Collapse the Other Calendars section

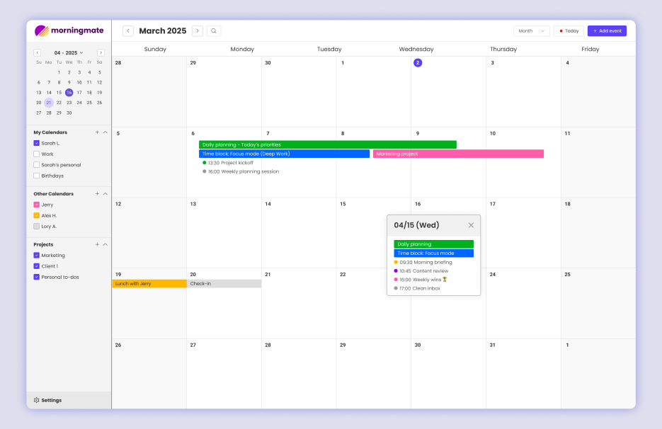[x=105, y=194]
